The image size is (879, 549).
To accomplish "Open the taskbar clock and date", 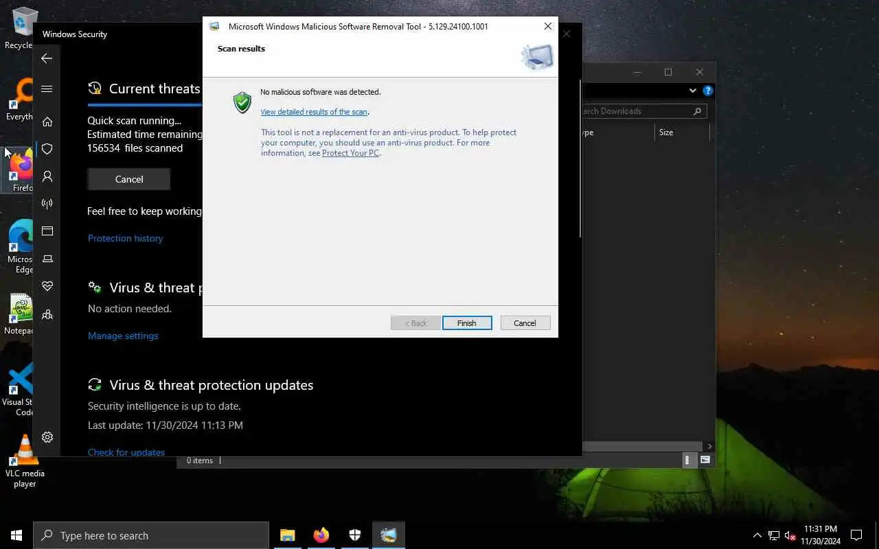I will [x=821, y=535].
